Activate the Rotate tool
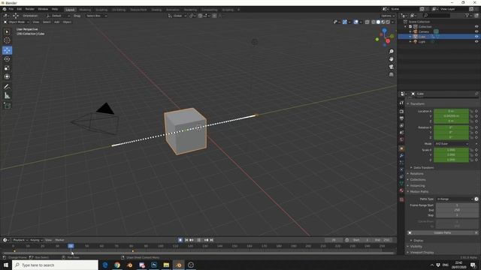 pyautogui.click(x=7, y=59)
